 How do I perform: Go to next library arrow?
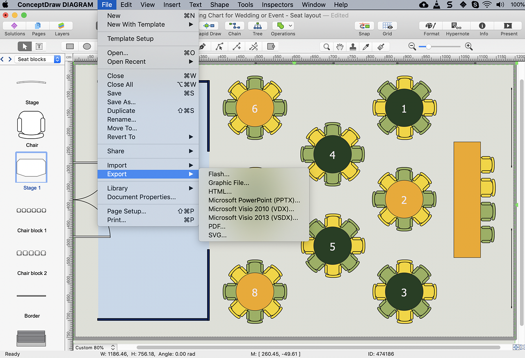10,59
